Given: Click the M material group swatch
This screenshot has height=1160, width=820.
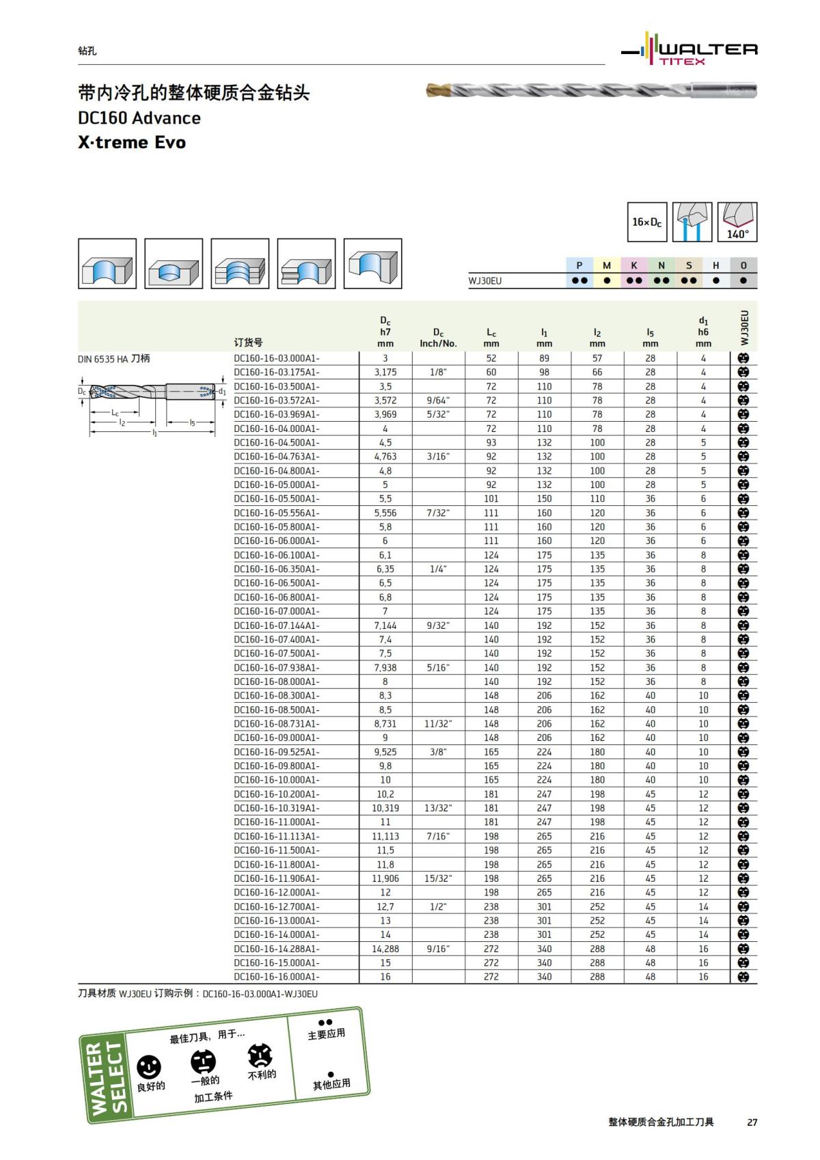Looking at the screenshot, I should click(x=607, y=265).
